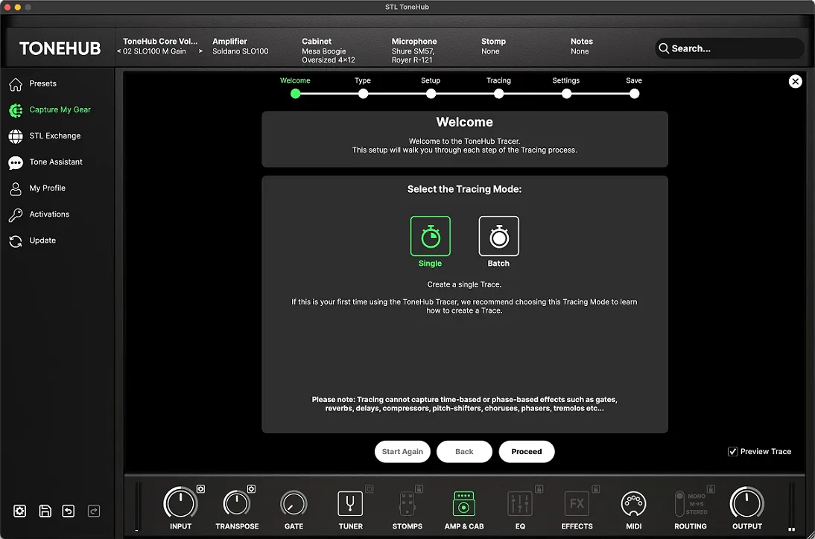The width and height of the screenshot is (815, 539).
Task: Flip the Routing mono/stereo switch
Action: pos(679,503)
